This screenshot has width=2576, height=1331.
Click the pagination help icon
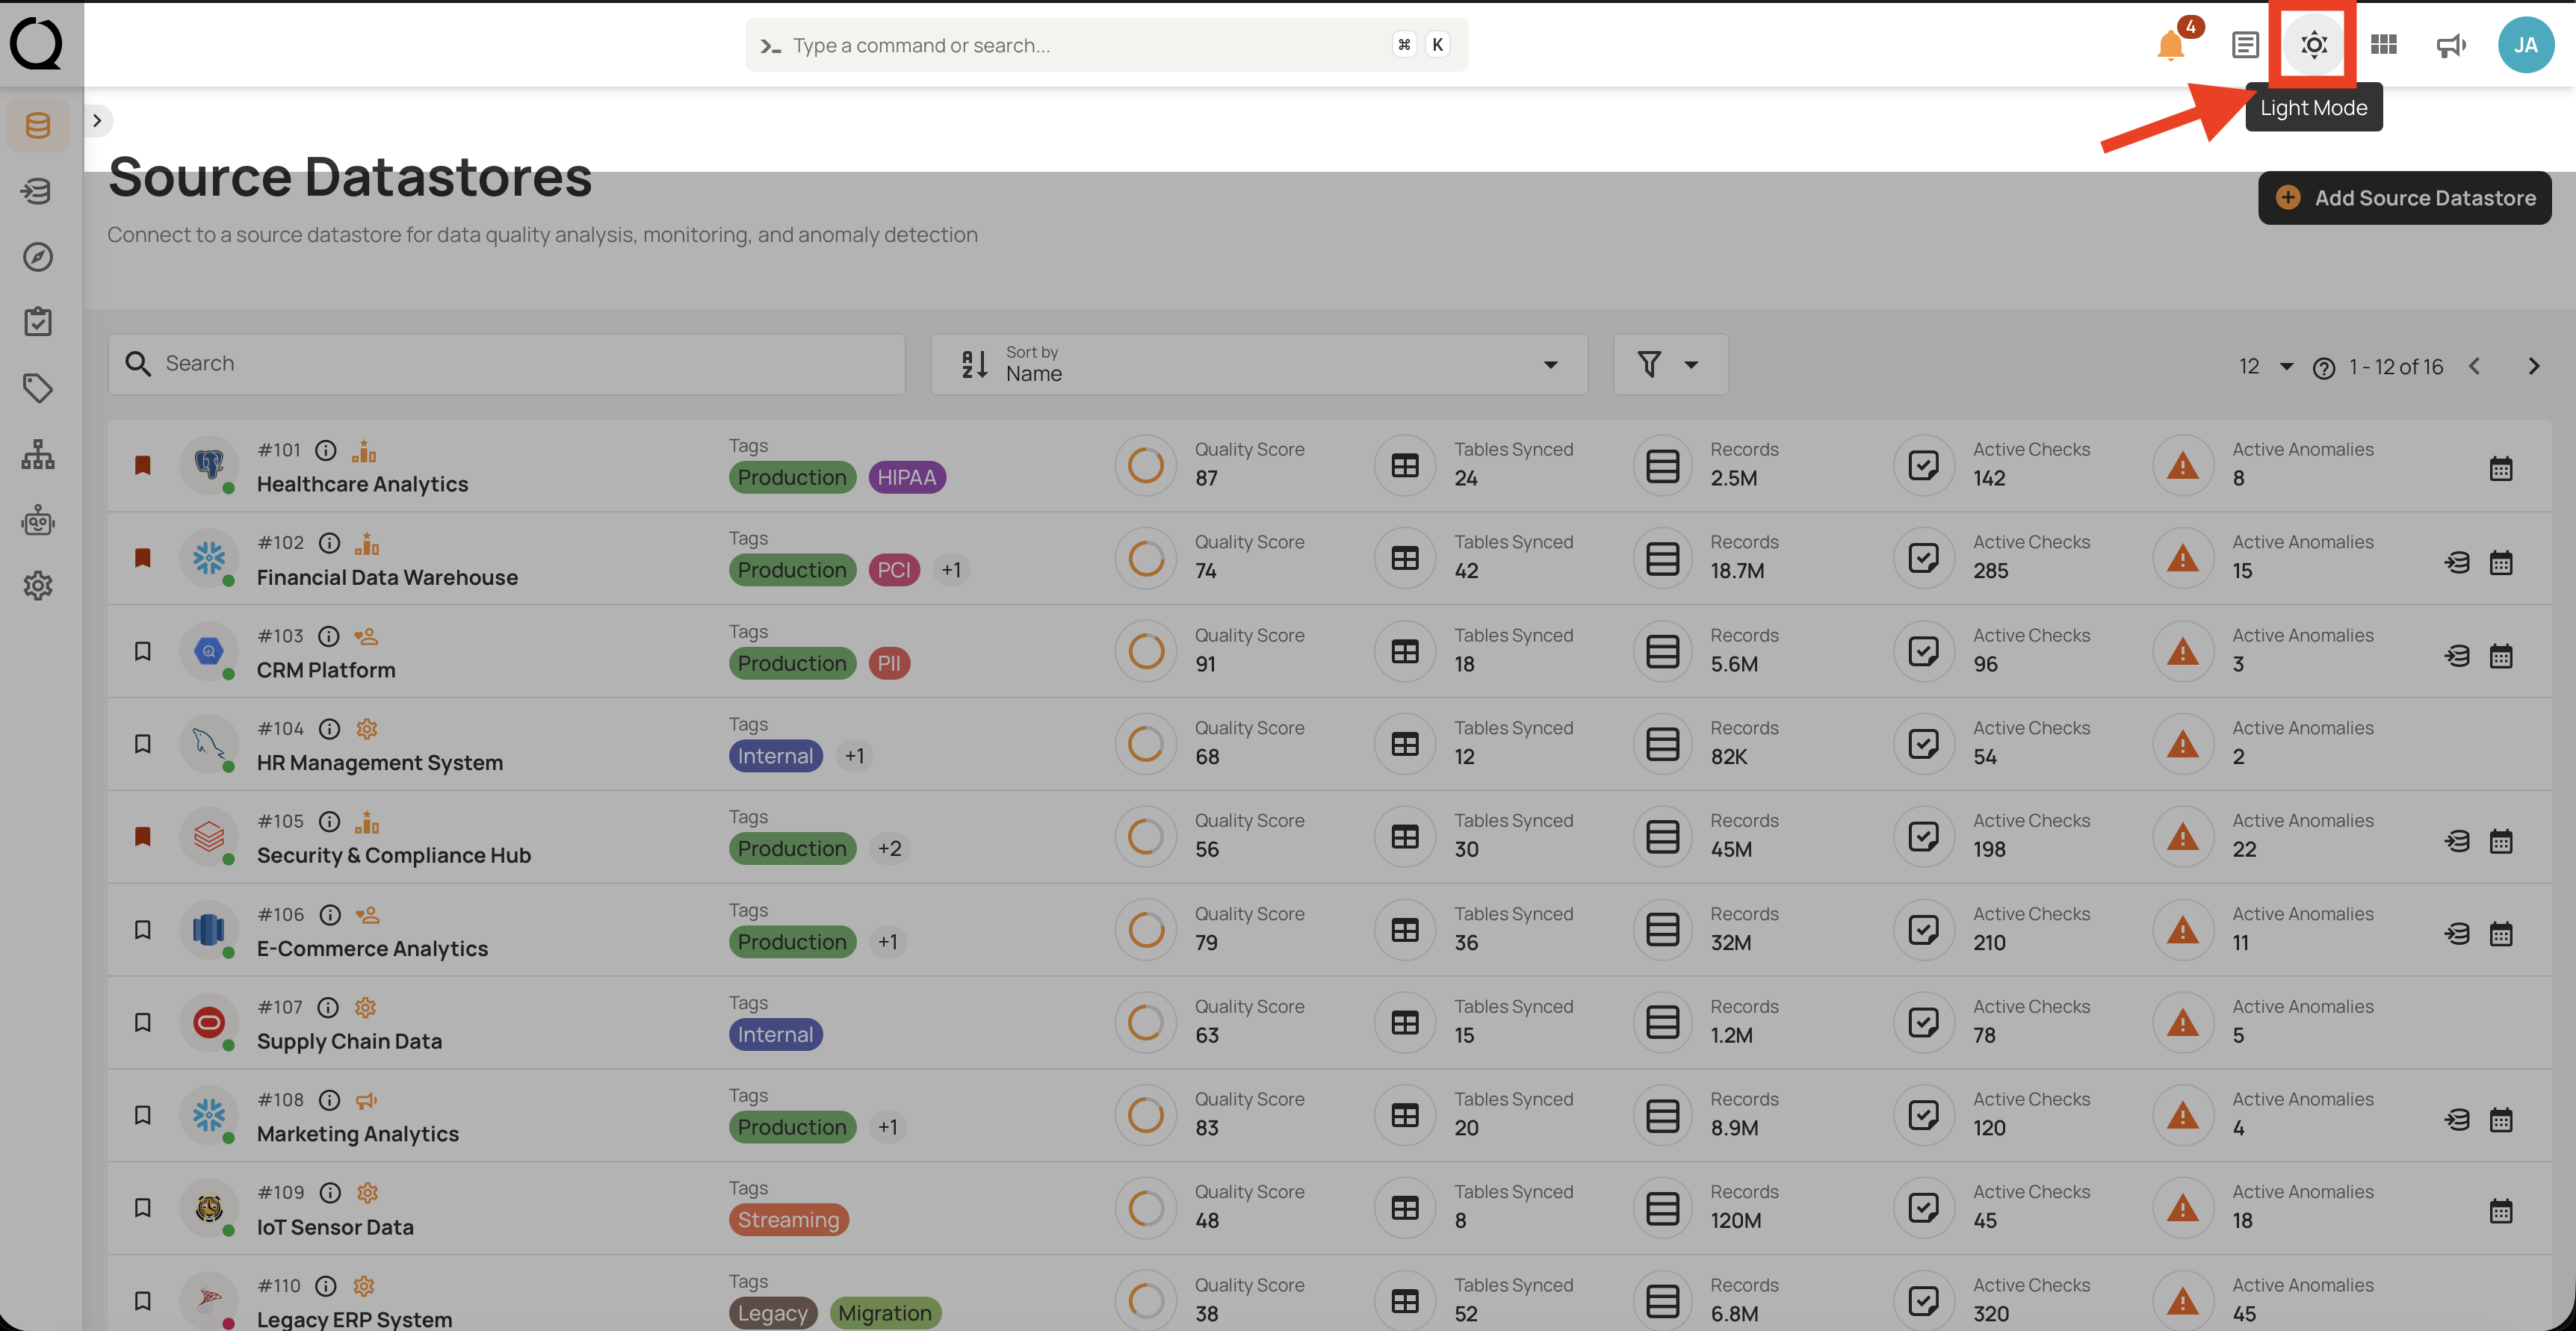(x=2323, y=369)
